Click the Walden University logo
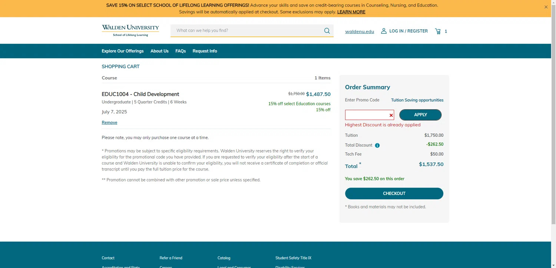556x268 pixels. point(130,30)
